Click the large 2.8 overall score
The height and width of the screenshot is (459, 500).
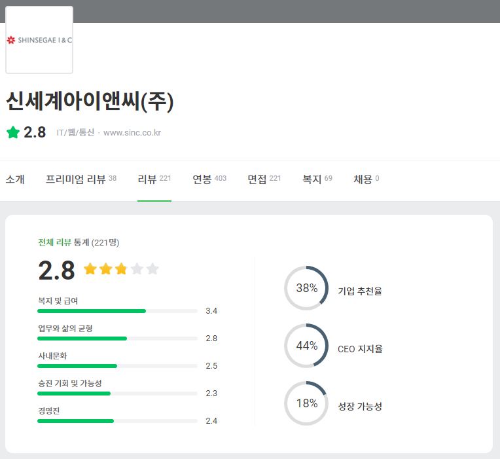56,270
